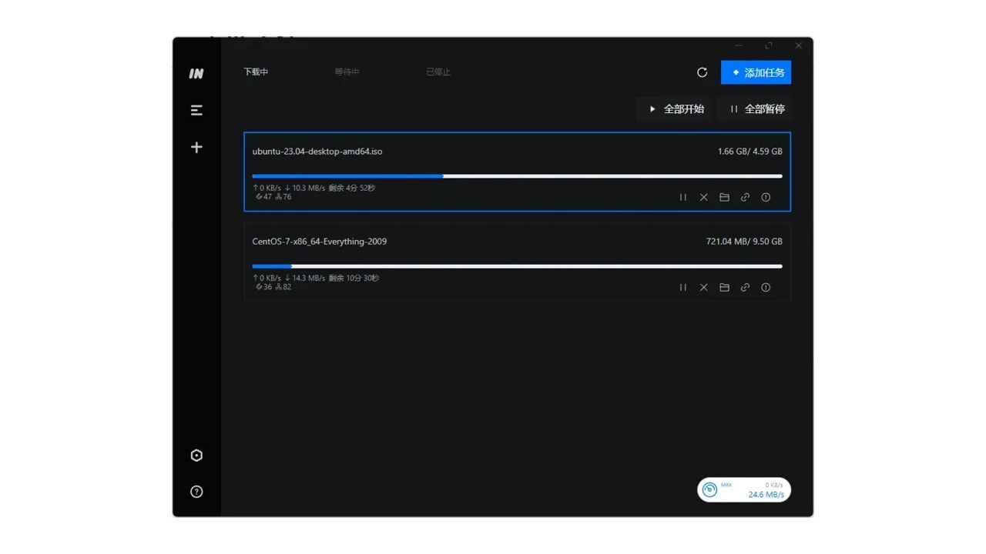Pause the CentOS-7 download

[682, 288]
